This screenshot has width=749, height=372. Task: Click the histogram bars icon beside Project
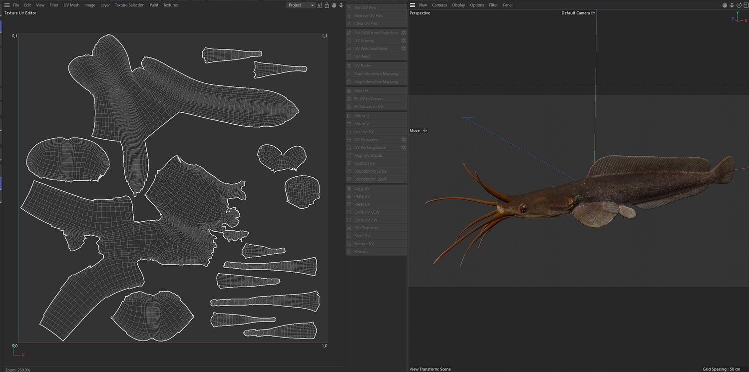(320, 5)
